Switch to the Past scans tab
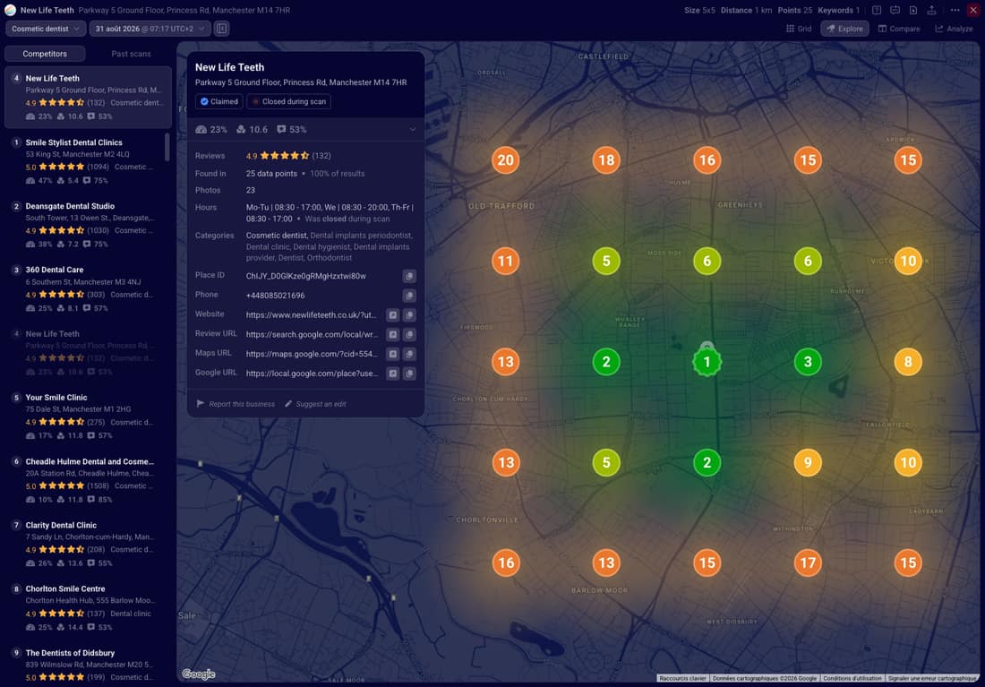 coord(131,54)
